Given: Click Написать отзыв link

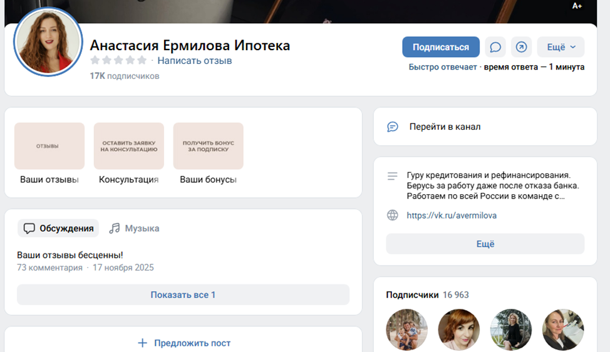Looking at the screenshot, I should click(195, 61).
